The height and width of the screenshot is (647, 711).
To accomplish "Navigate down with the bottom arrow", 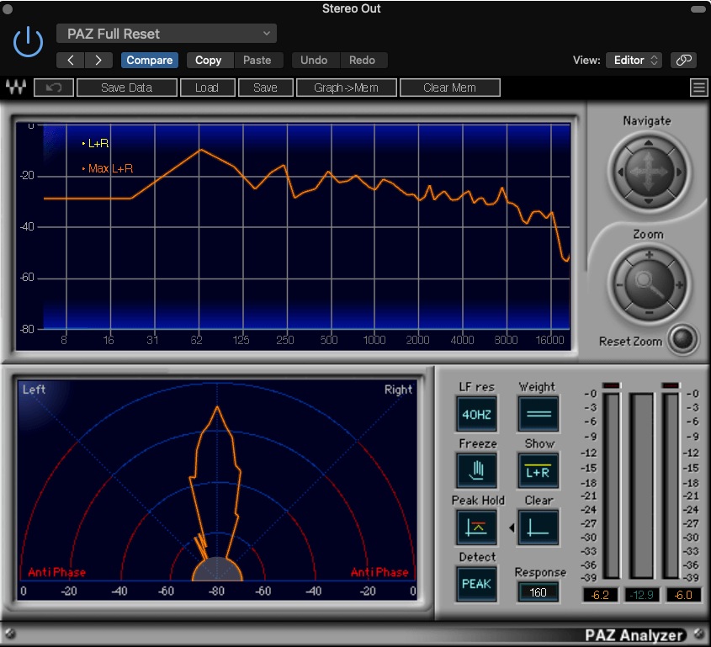I will tap(649, 201).
